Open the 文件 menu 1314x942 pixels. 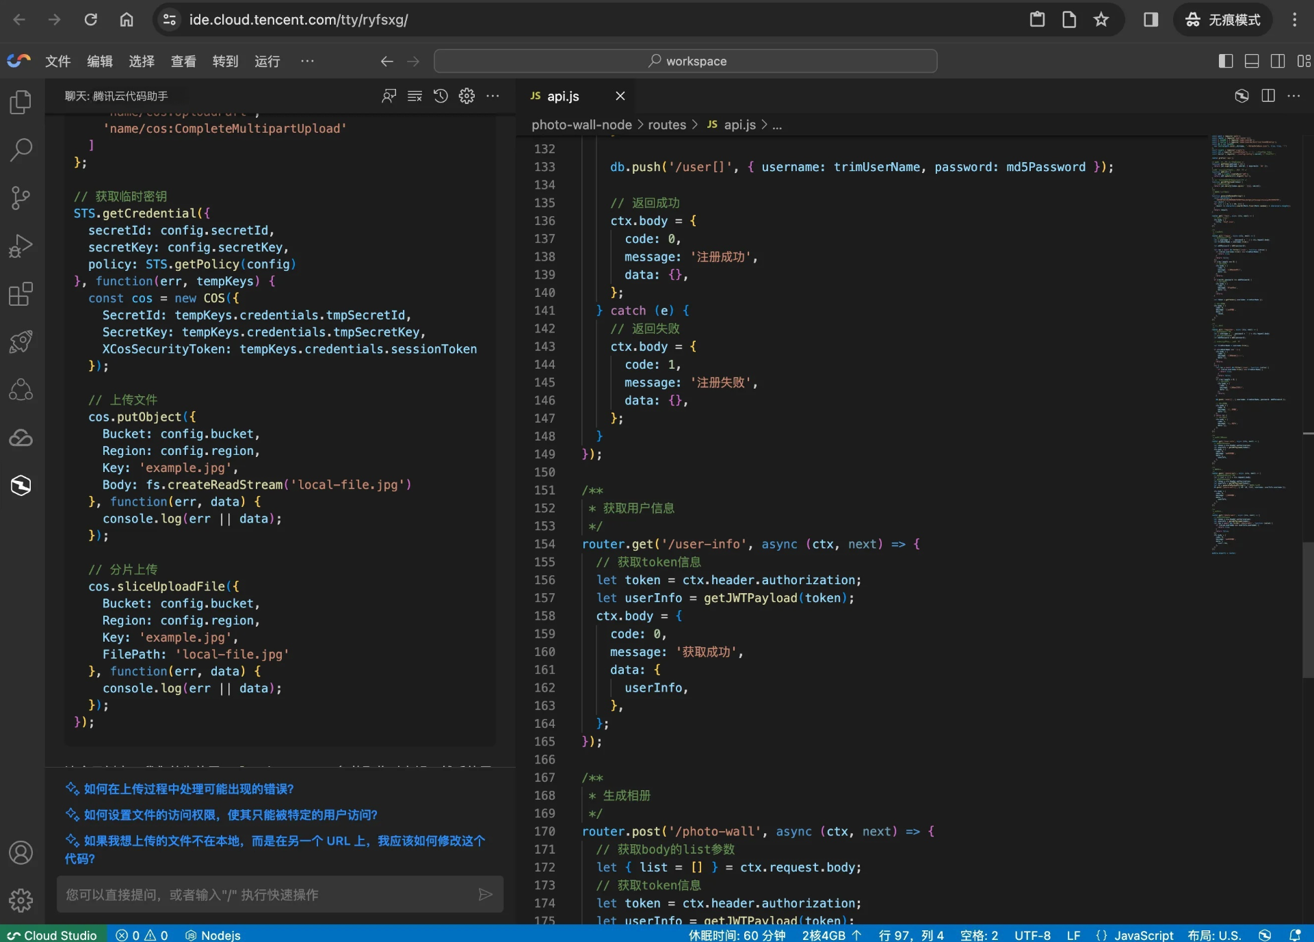coord(57,62)
